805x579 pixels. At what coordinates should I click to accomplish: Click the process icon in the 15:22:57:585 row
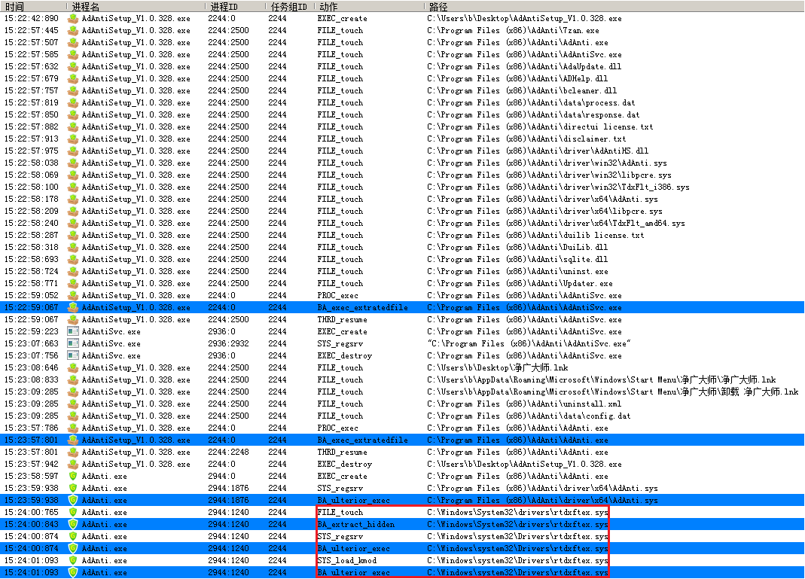point(73,54)
